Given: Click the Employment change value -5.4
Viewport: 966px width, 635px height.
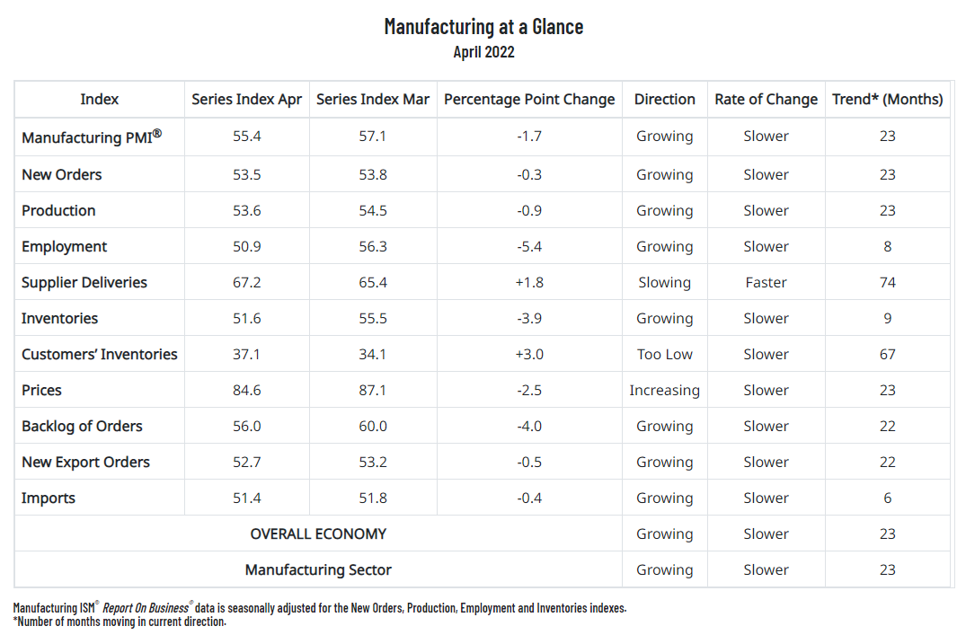Looking at the screenshot, I should (x=529, y=247).
